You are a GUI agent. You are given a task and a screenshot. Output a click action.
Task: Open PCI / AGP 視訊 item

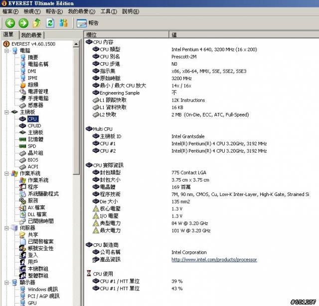[x=43, y=296]
